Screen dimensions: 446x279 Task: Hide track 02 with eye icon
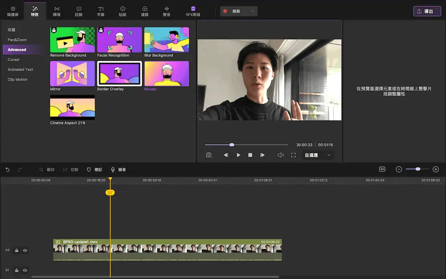tap(25, 250)
